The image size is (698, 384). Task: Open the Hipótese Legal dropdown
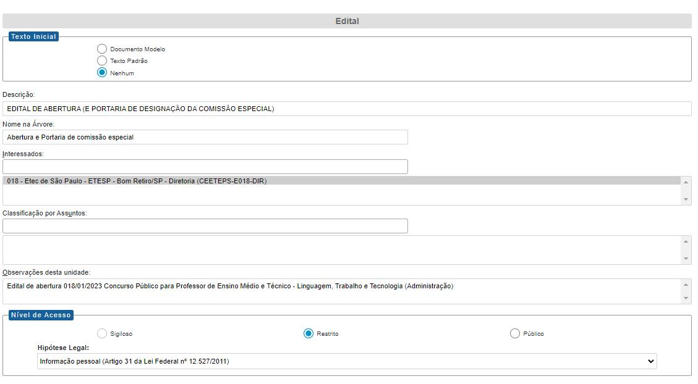pyautogui.click(x=347, y=361)
